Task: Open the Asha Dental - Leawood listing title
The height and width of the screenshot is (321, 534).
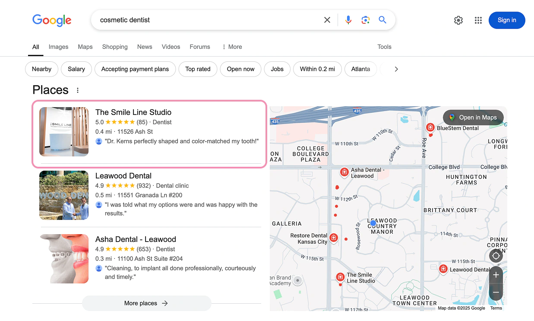Action: pyautogui.click(x=136, y=239)
